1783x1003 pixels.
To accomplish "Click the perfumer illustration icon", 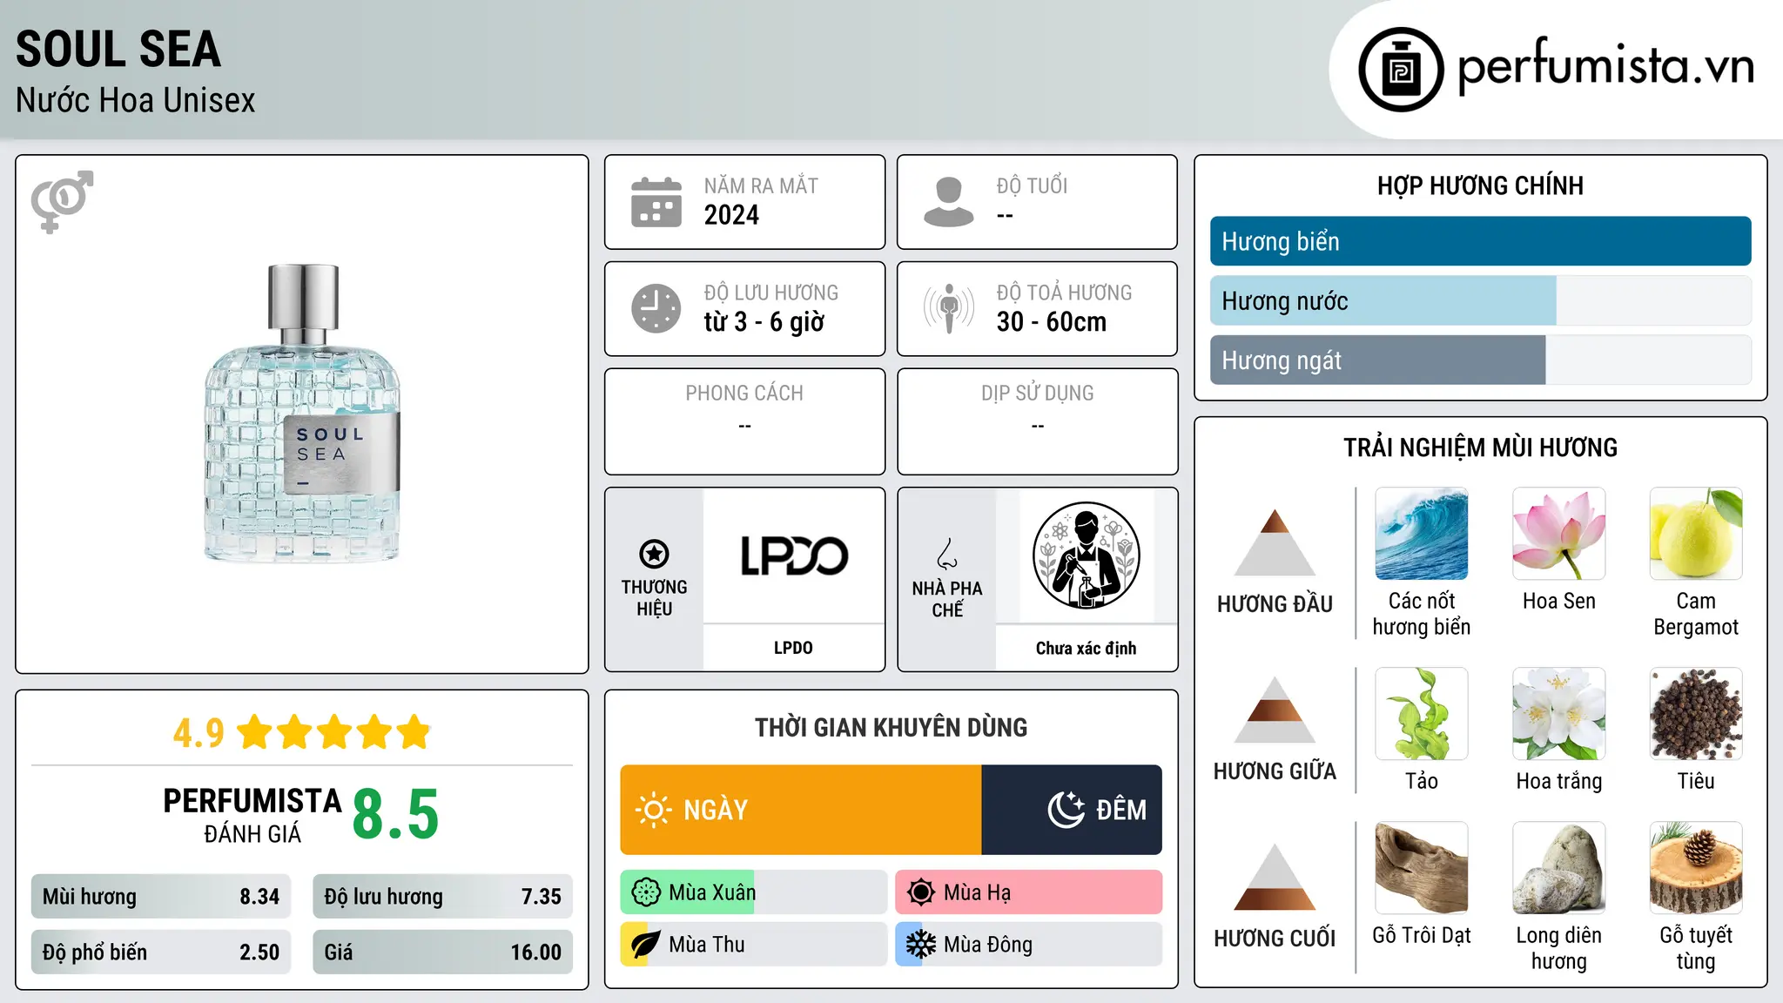I will coord(1086,555).
